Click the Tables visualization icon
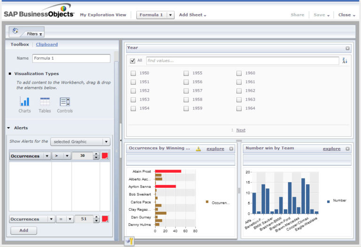Image resolution: width=361 pixels, height=247 pixels. [45, 102]
